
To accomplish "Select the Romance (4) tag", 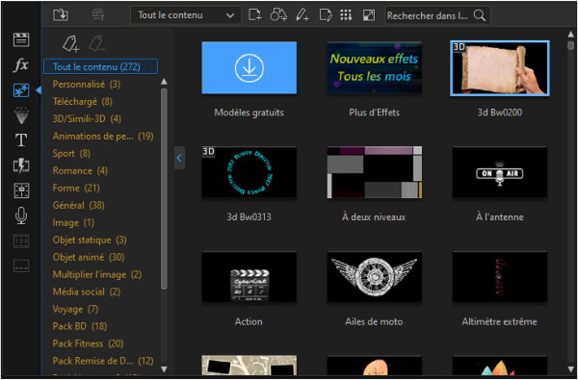I will click(80, 170).
